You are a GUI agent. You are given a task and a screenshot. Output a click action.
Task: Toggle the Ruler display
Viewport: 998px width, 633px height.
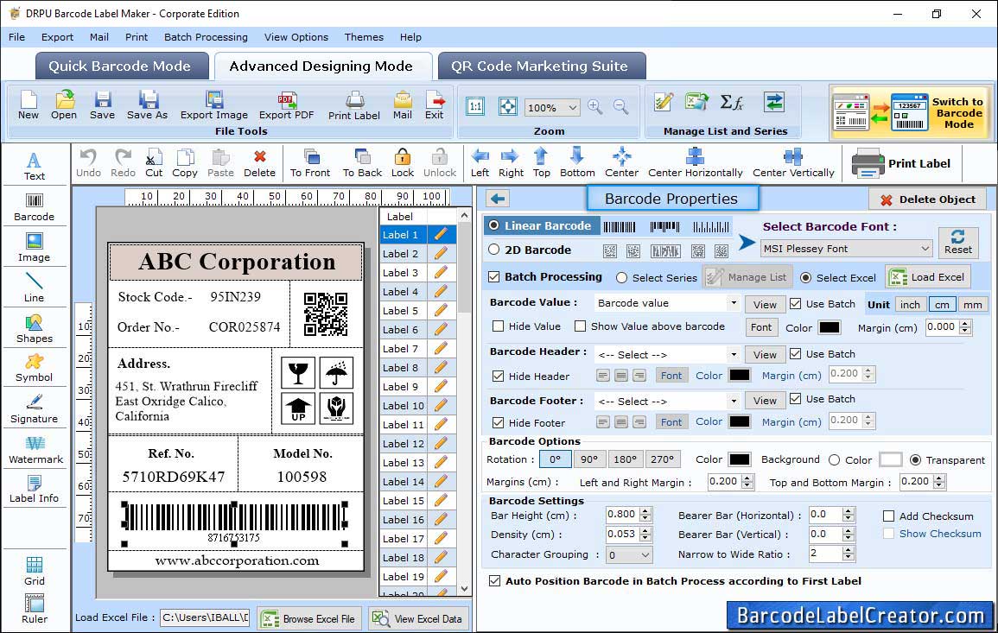(x=35, y=610)
